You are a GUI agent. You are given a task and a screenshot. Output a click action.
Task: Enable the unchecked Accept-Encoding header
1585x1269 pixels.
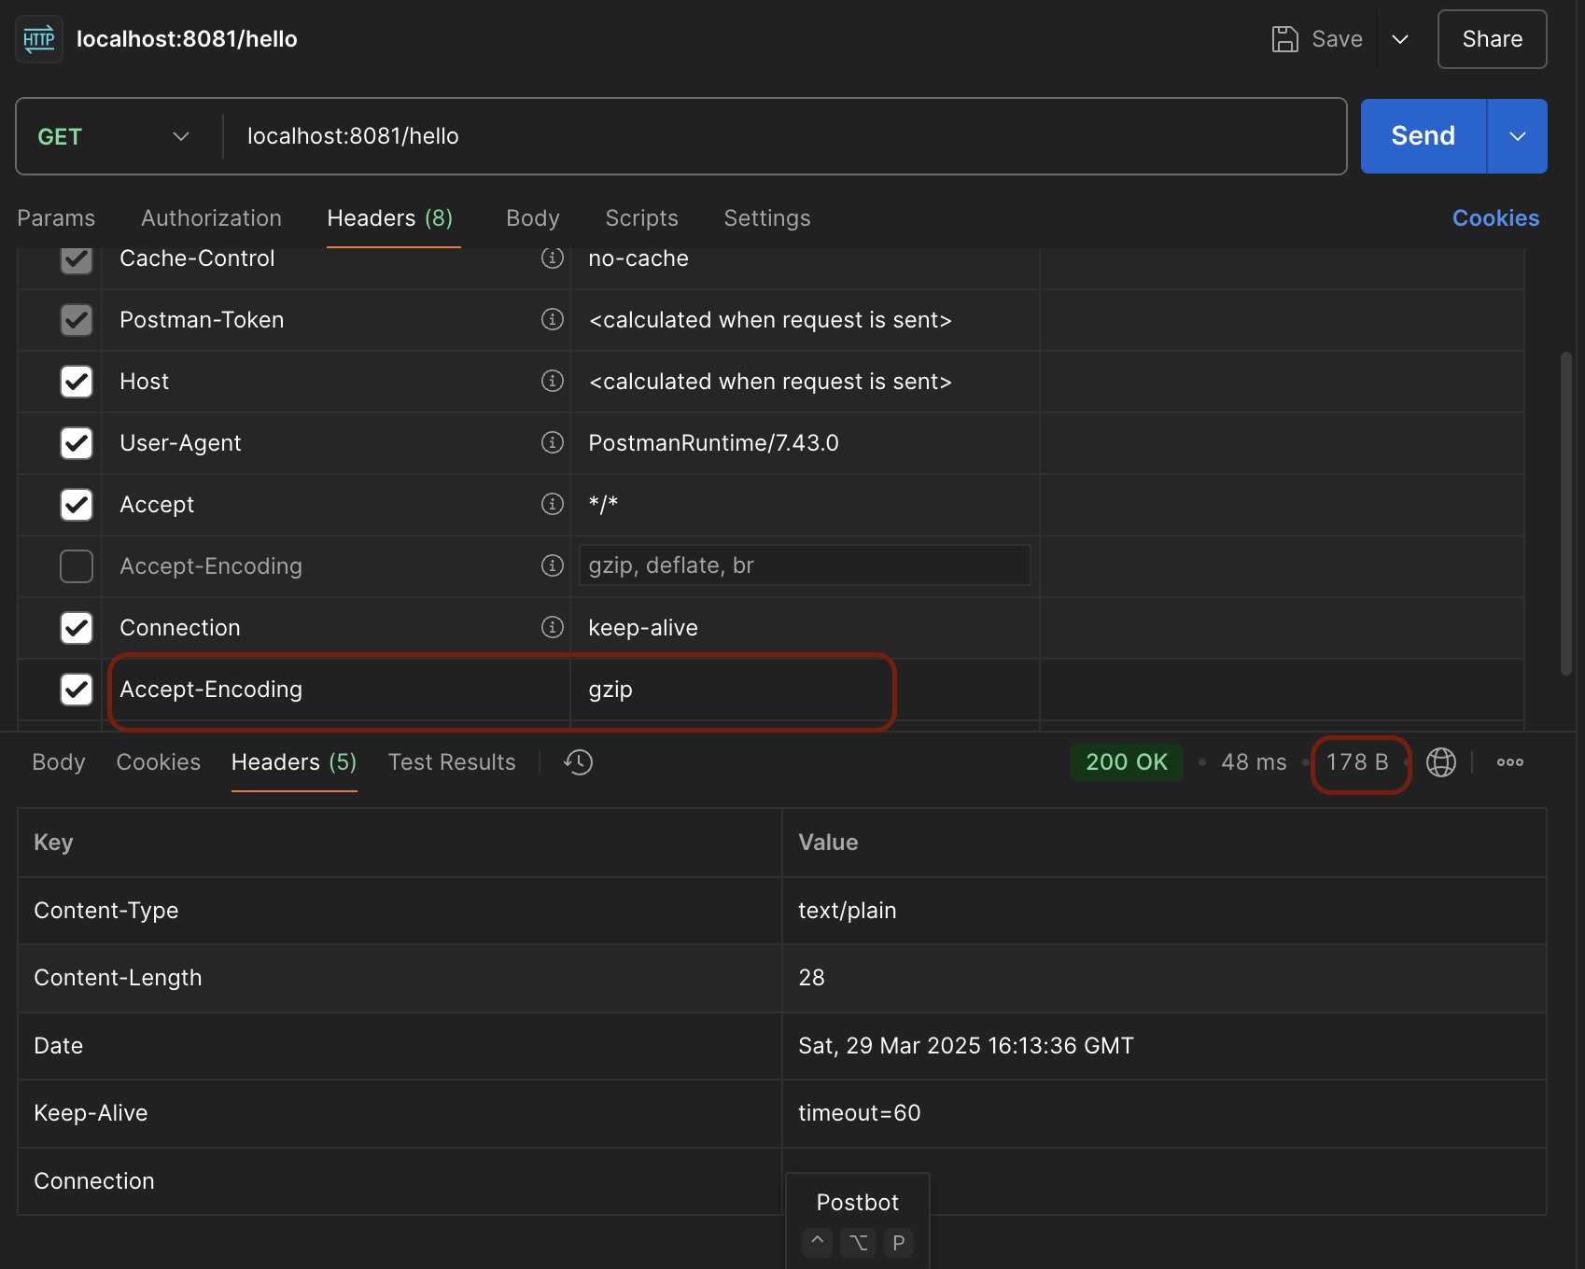pos(77,565)
